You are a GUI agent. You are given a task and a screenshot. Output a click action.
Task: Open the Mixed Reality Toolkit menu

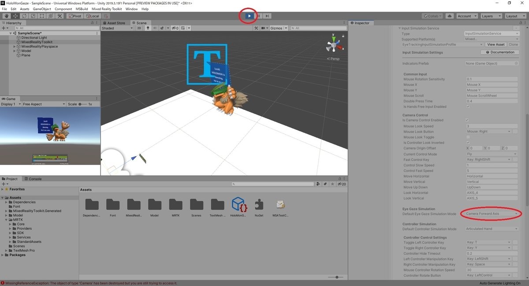click(107, 9)
